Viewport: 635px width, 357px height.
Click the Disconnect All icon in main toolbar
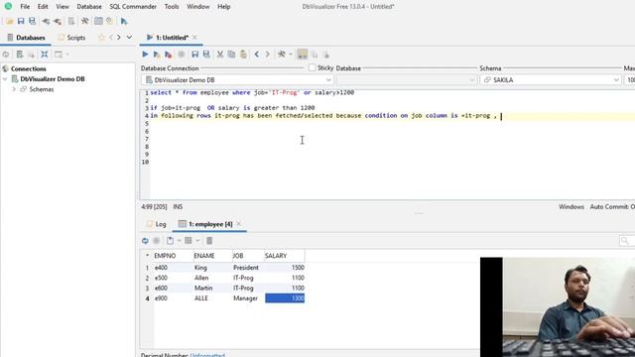(58, 21)
